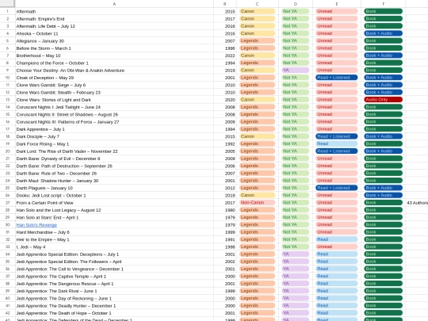The image size is (428, 321).
Task: Select cell 'Han Solo at Stars' End – April 1'
Action: click(114, 218)
